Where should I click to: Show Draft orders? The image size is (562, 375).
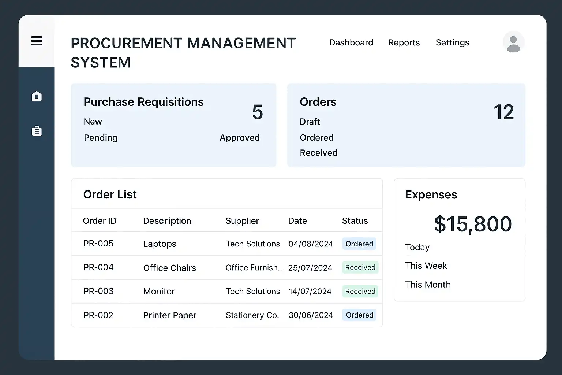pyautogui.click(x=310, y=122)
